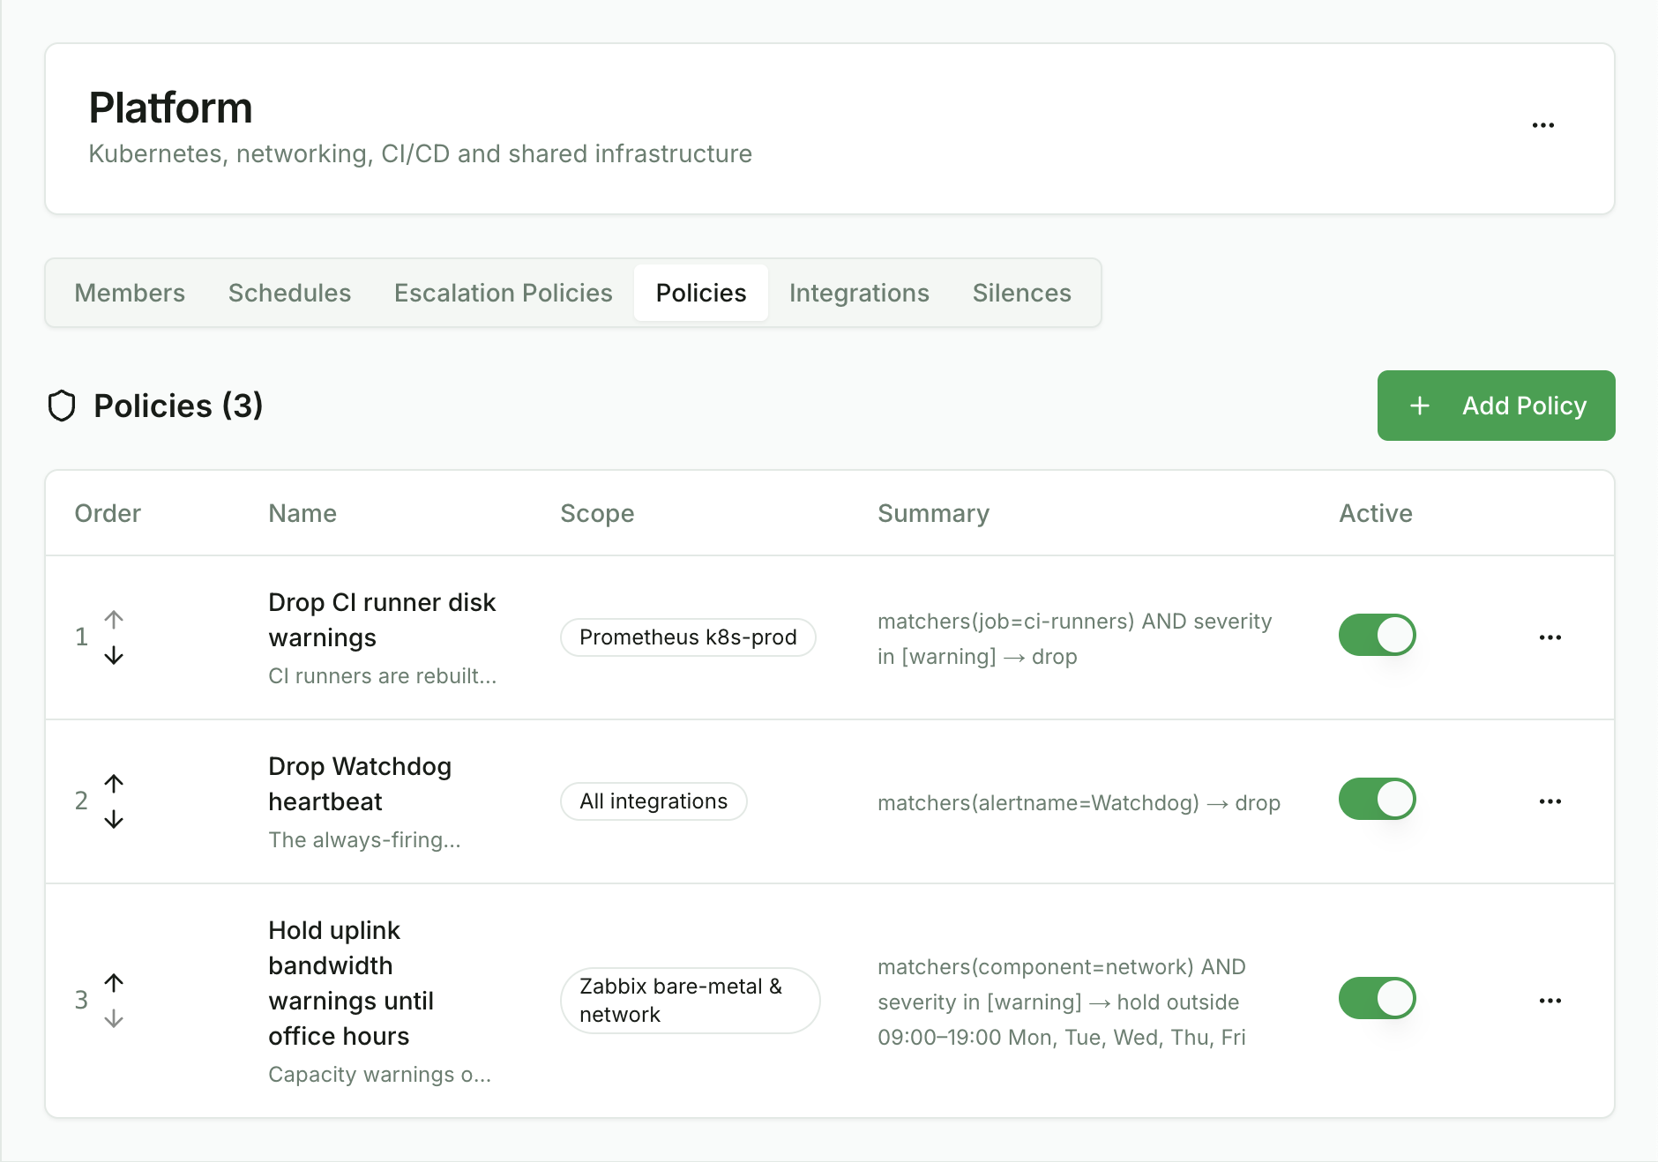Click 'The always-firing...' description text
This screenshot has height=1162, width=1658.
(364, 840)
